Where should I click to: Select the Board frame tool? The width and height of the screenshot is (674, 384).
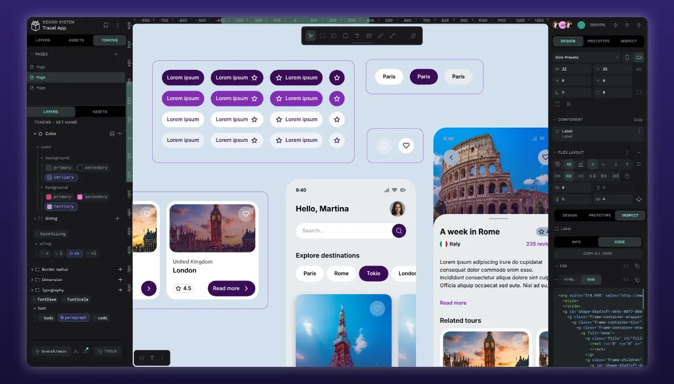coord(322,35)
